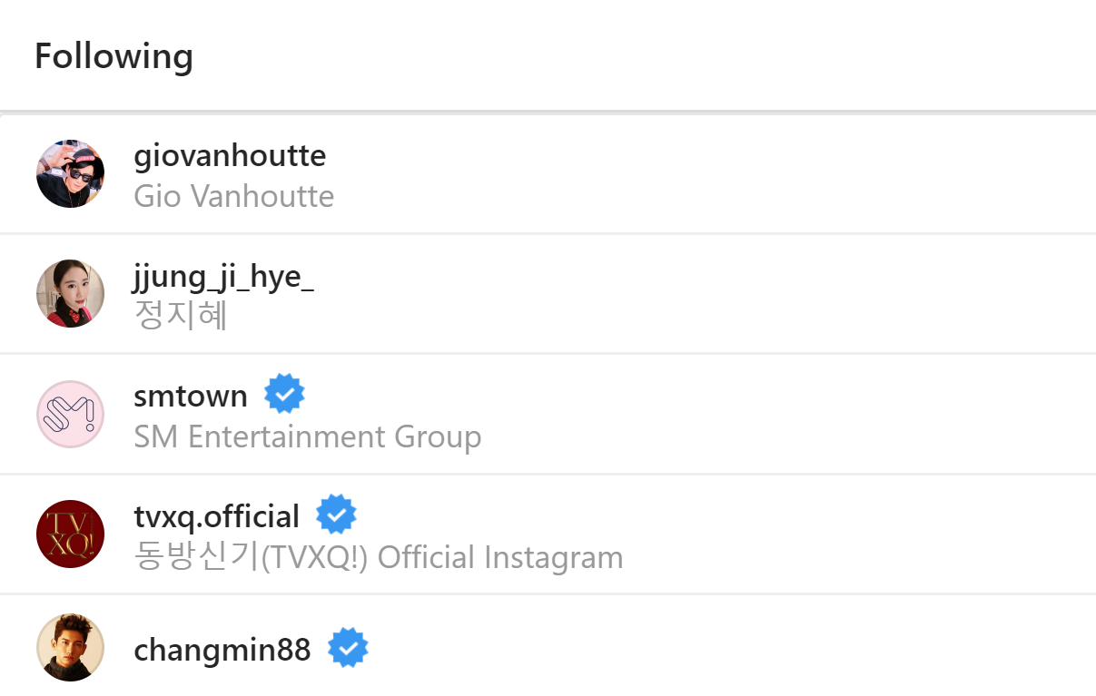
Task: Open the TVXQ! dark red logo avatar
Action: tap(70, 534)
